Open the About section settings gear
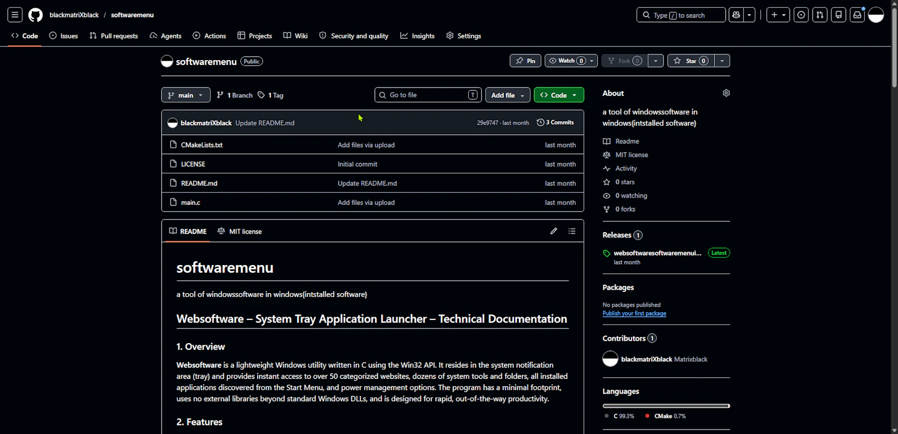The image size is (898, 434). coord(726,93)
